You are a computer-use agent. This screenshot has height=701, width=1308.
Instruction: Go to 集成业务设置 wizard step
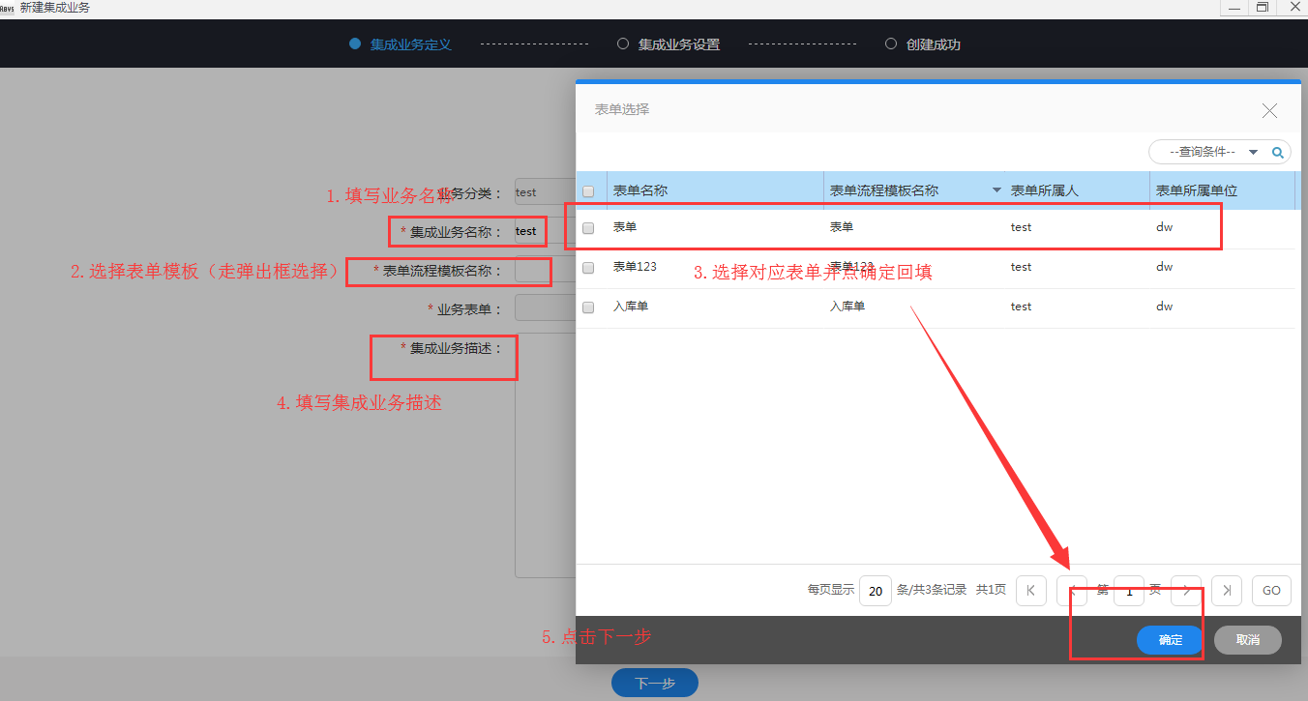678,44
